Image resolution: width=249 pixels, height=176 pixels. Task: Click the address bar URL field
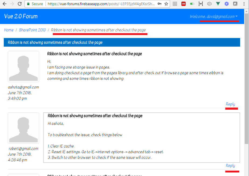click(x=101, y=4)
